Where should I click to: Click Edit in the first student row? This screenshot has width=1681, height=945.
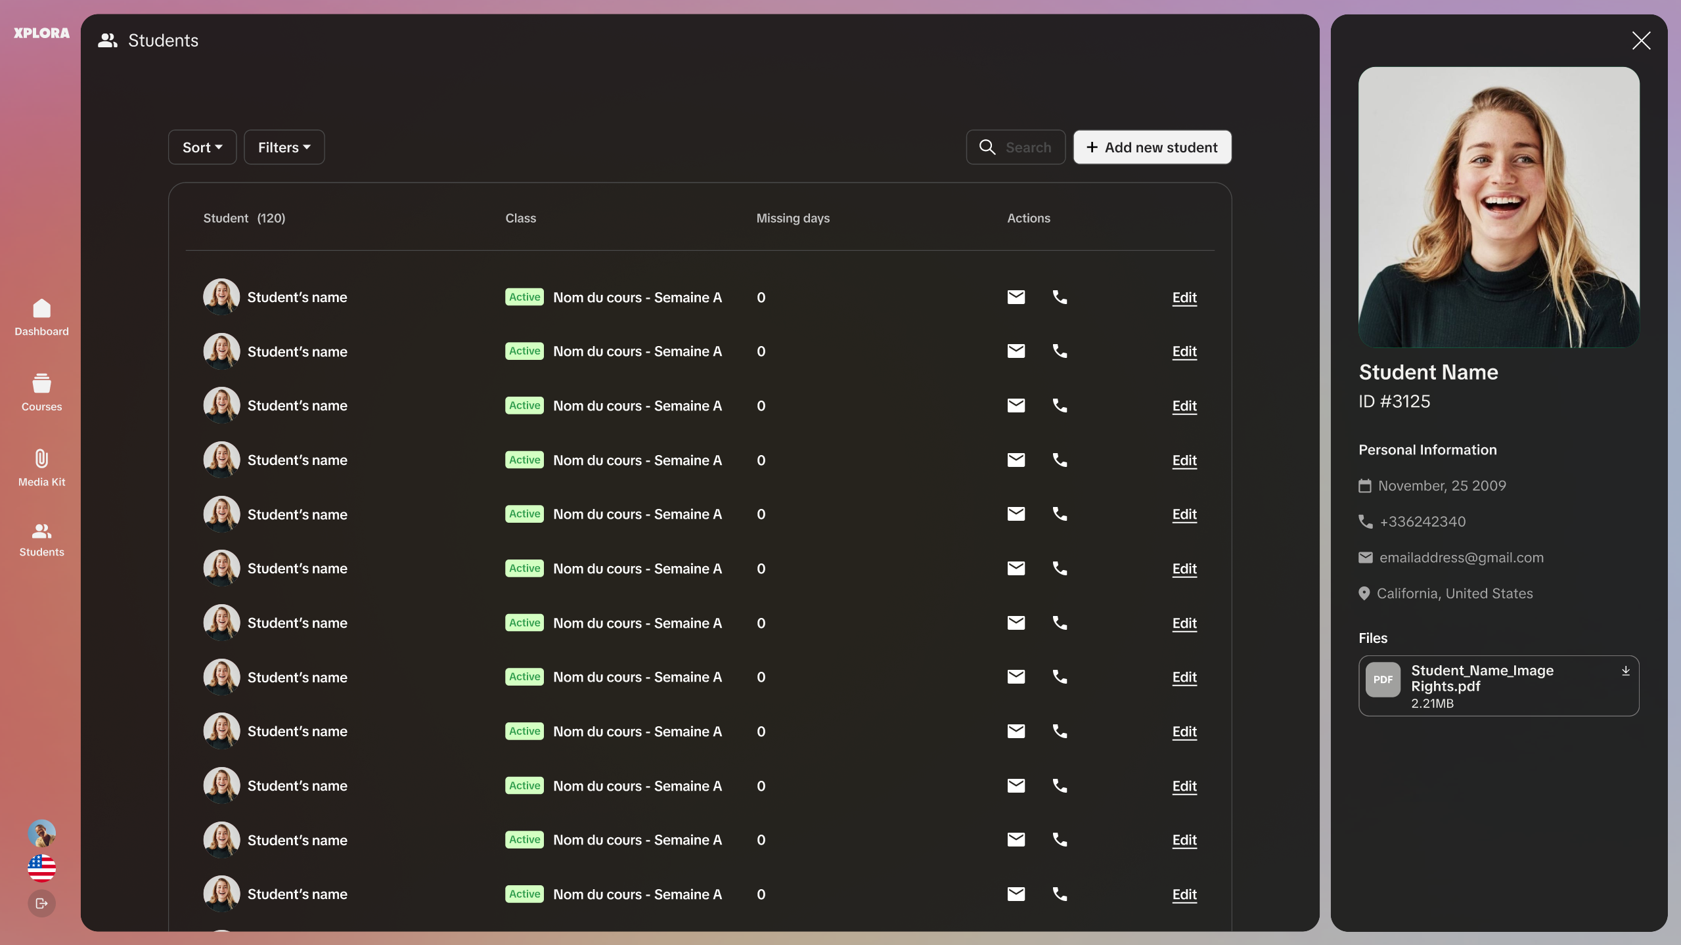point(1184,297)
